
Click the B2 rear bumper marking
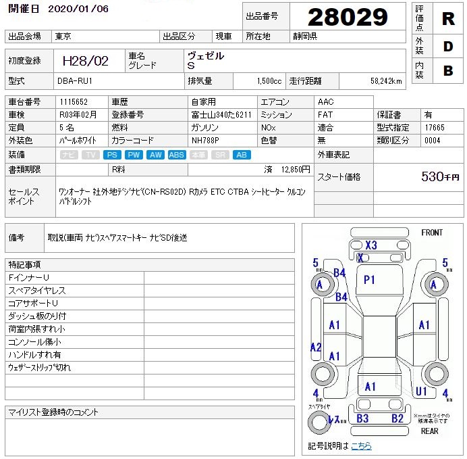click(397, 418)
